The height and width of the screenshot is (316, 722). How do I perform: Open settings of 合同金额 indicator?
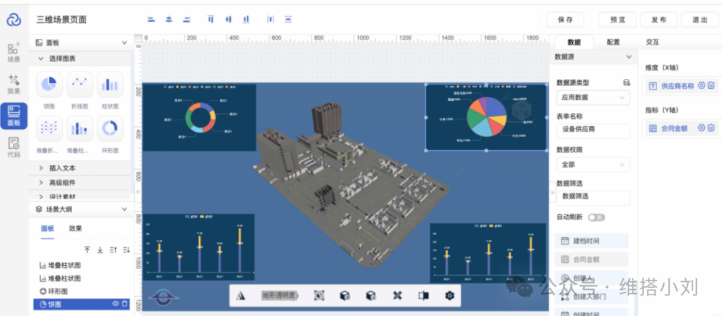pyautogui.click(x=702, y=128)
